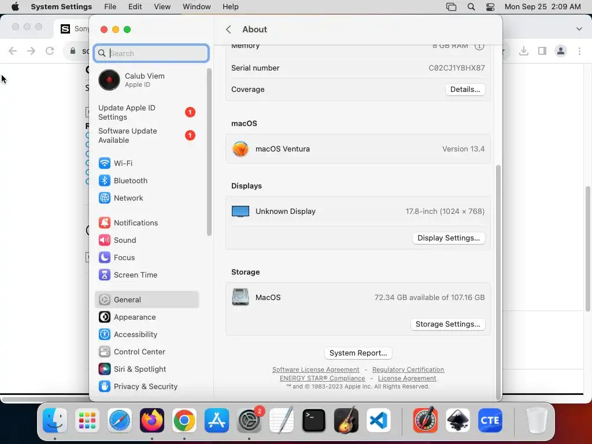Click Chrome reload button

pyautogui.click(x=50, y=51)
